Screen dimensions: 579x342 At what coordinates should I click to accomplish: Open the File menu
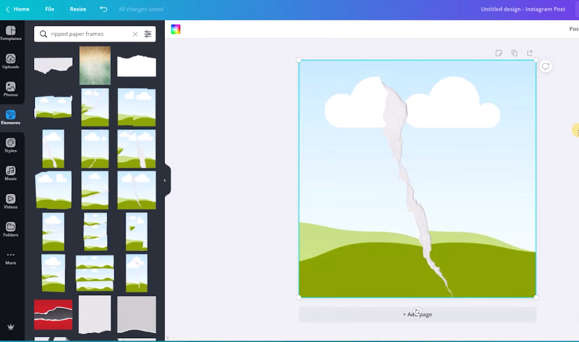(x=50, y=9)
